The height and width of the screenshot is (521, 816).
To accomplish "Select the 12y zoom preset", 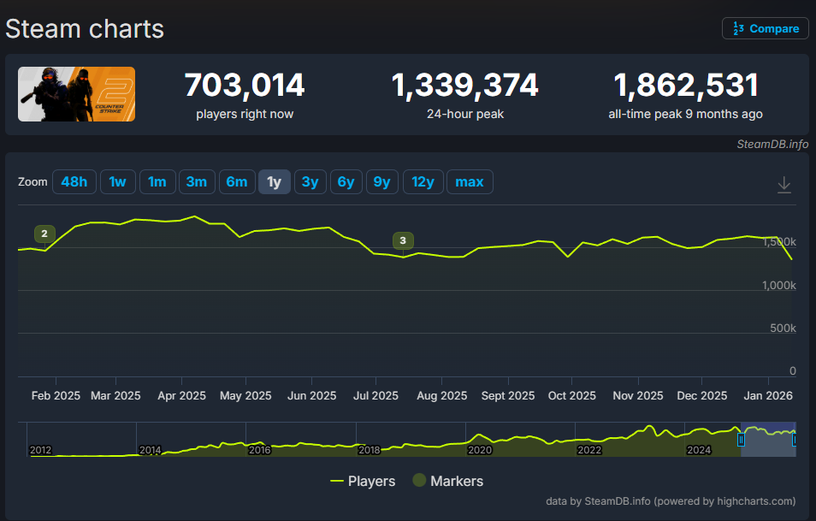I will (x=423, y=181).
